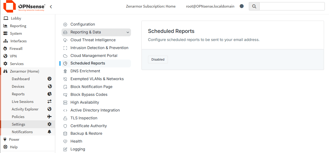This screenshot has height=153, width=329.
Task: Click the Policies plane icon
Action: click(50, 116)
